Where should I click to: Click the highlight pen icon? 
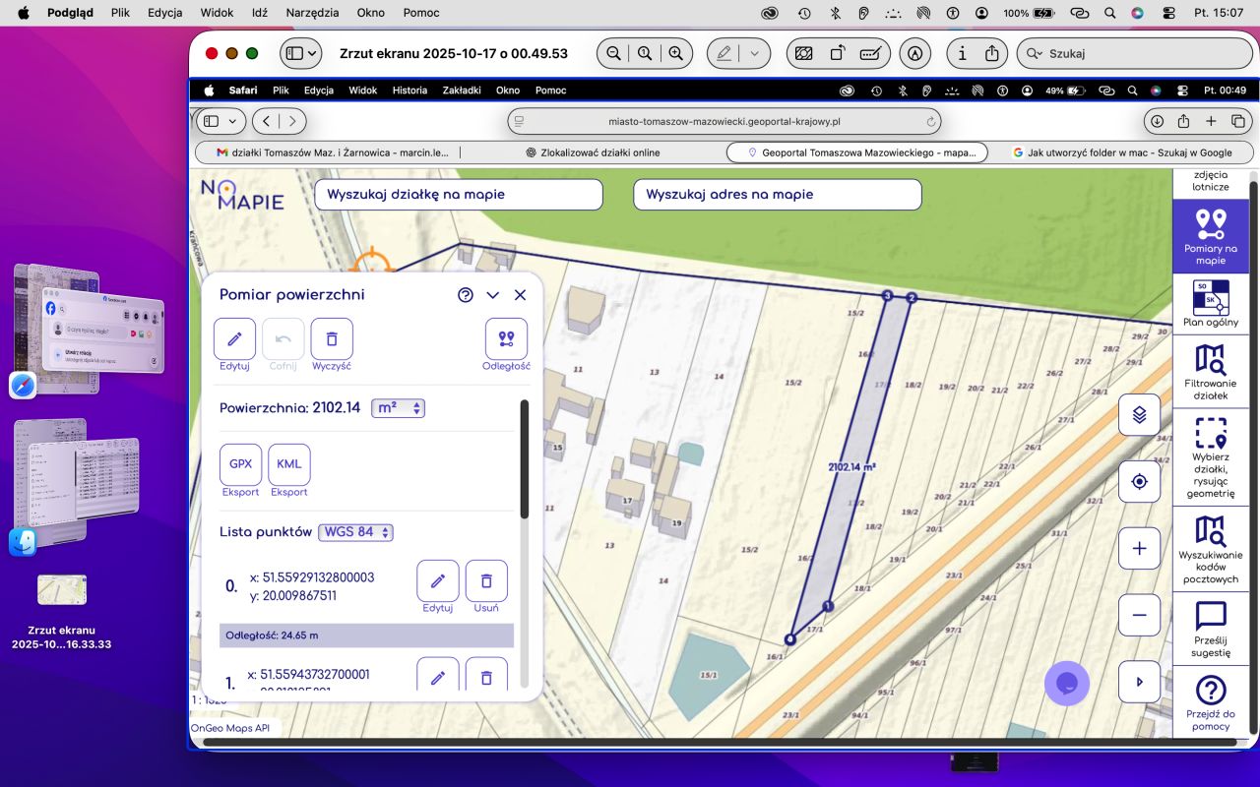[724, 53]
